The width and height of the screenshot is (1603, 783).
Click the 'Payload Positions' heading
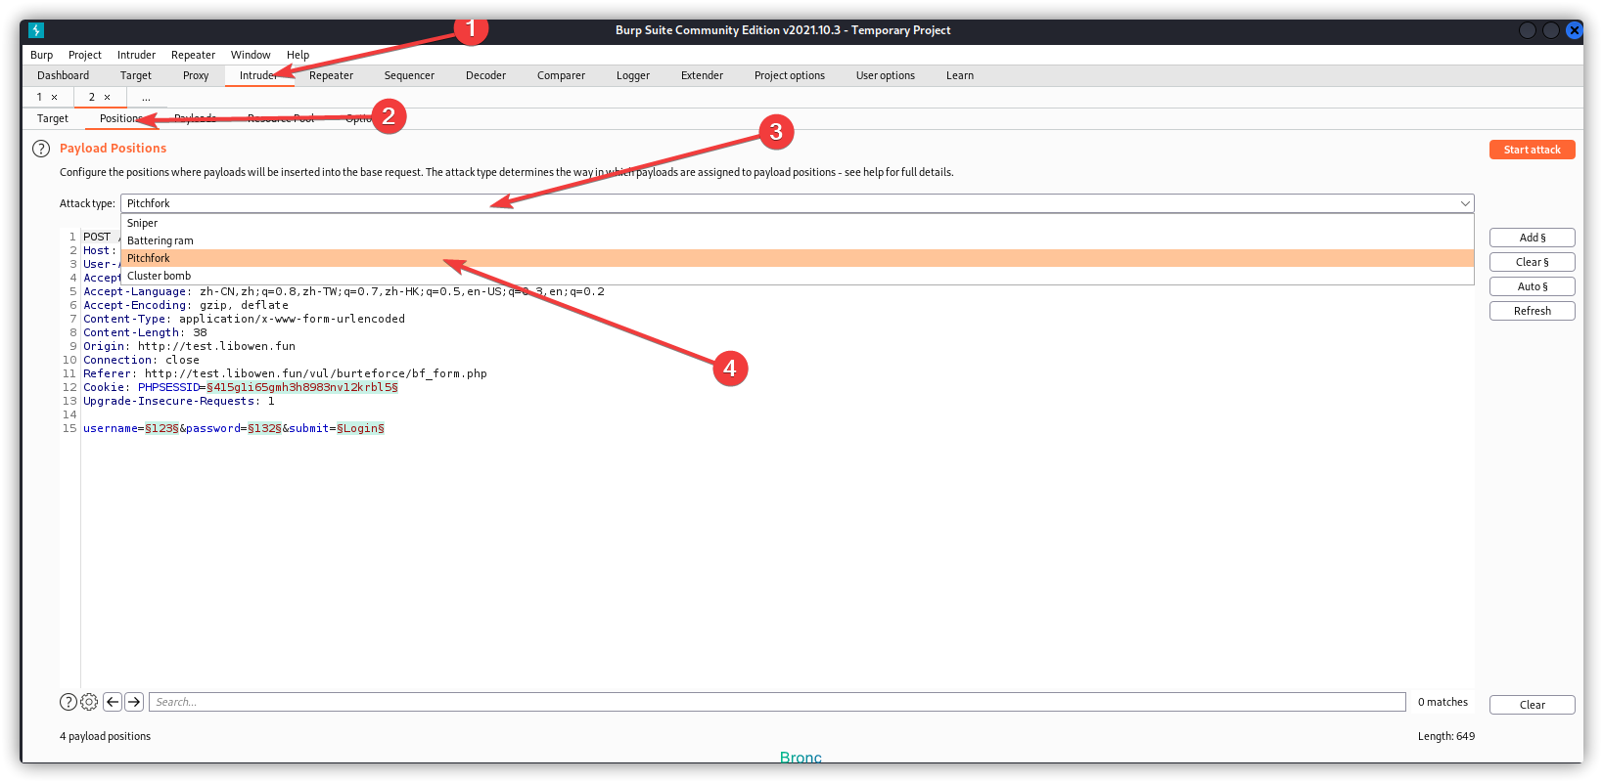[x=113, y=149]
